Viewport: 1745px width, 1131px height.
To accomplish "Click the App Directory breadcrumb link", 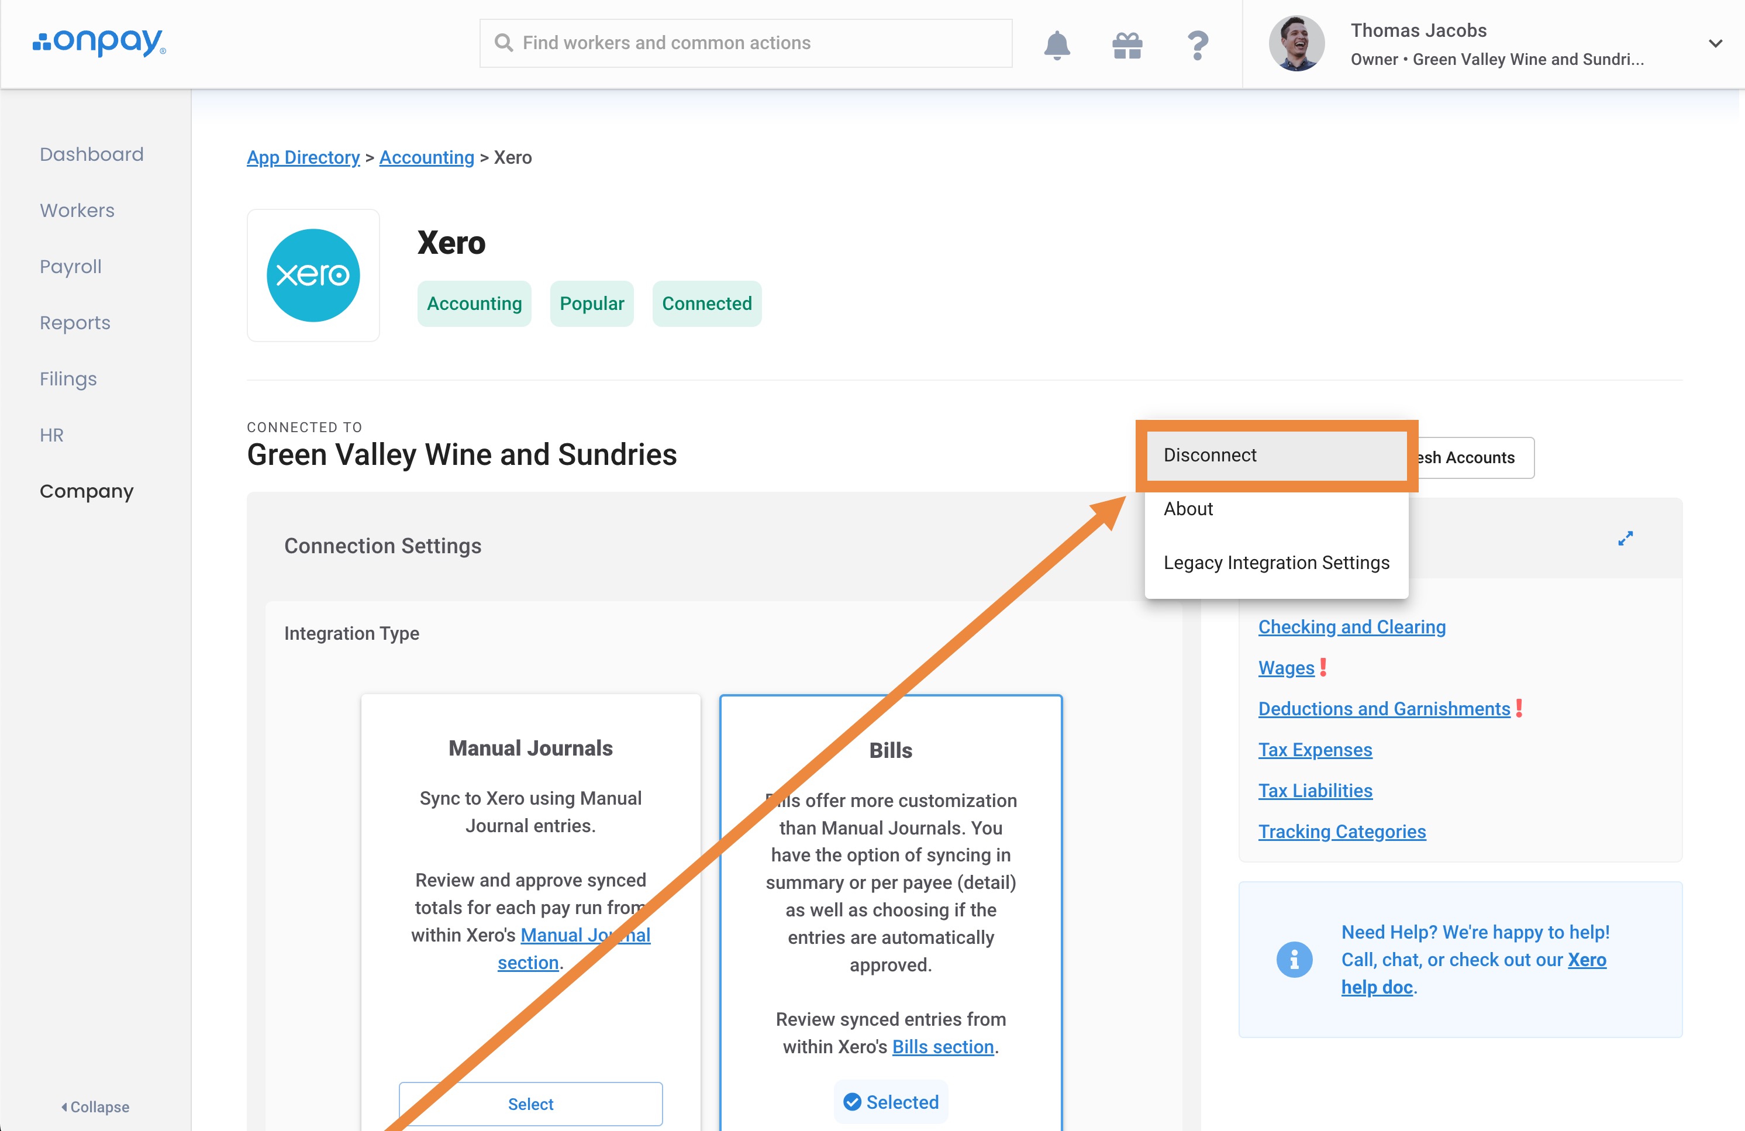I will 304,157.
